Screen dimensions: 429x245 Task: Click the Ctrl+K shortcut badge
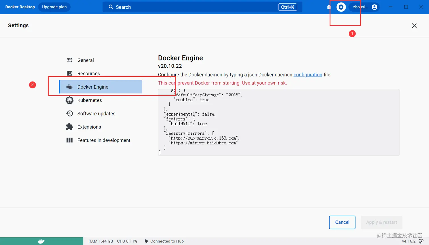(287, 7)
